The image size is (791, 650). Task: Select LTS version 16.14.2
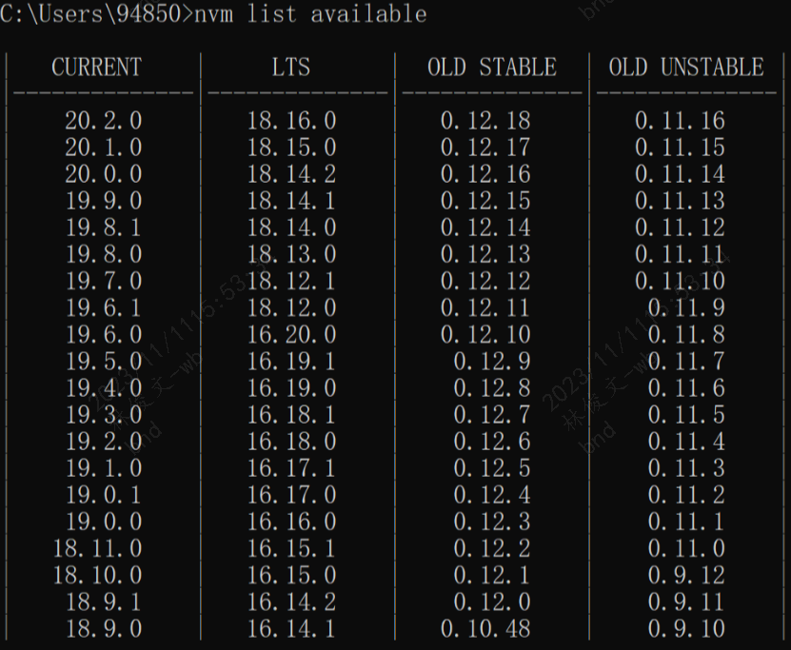coord(291,602)
